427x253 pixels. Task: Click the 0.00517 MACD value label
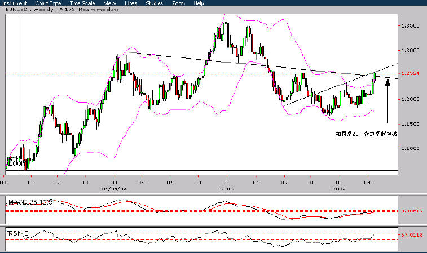tap(411, 211)
